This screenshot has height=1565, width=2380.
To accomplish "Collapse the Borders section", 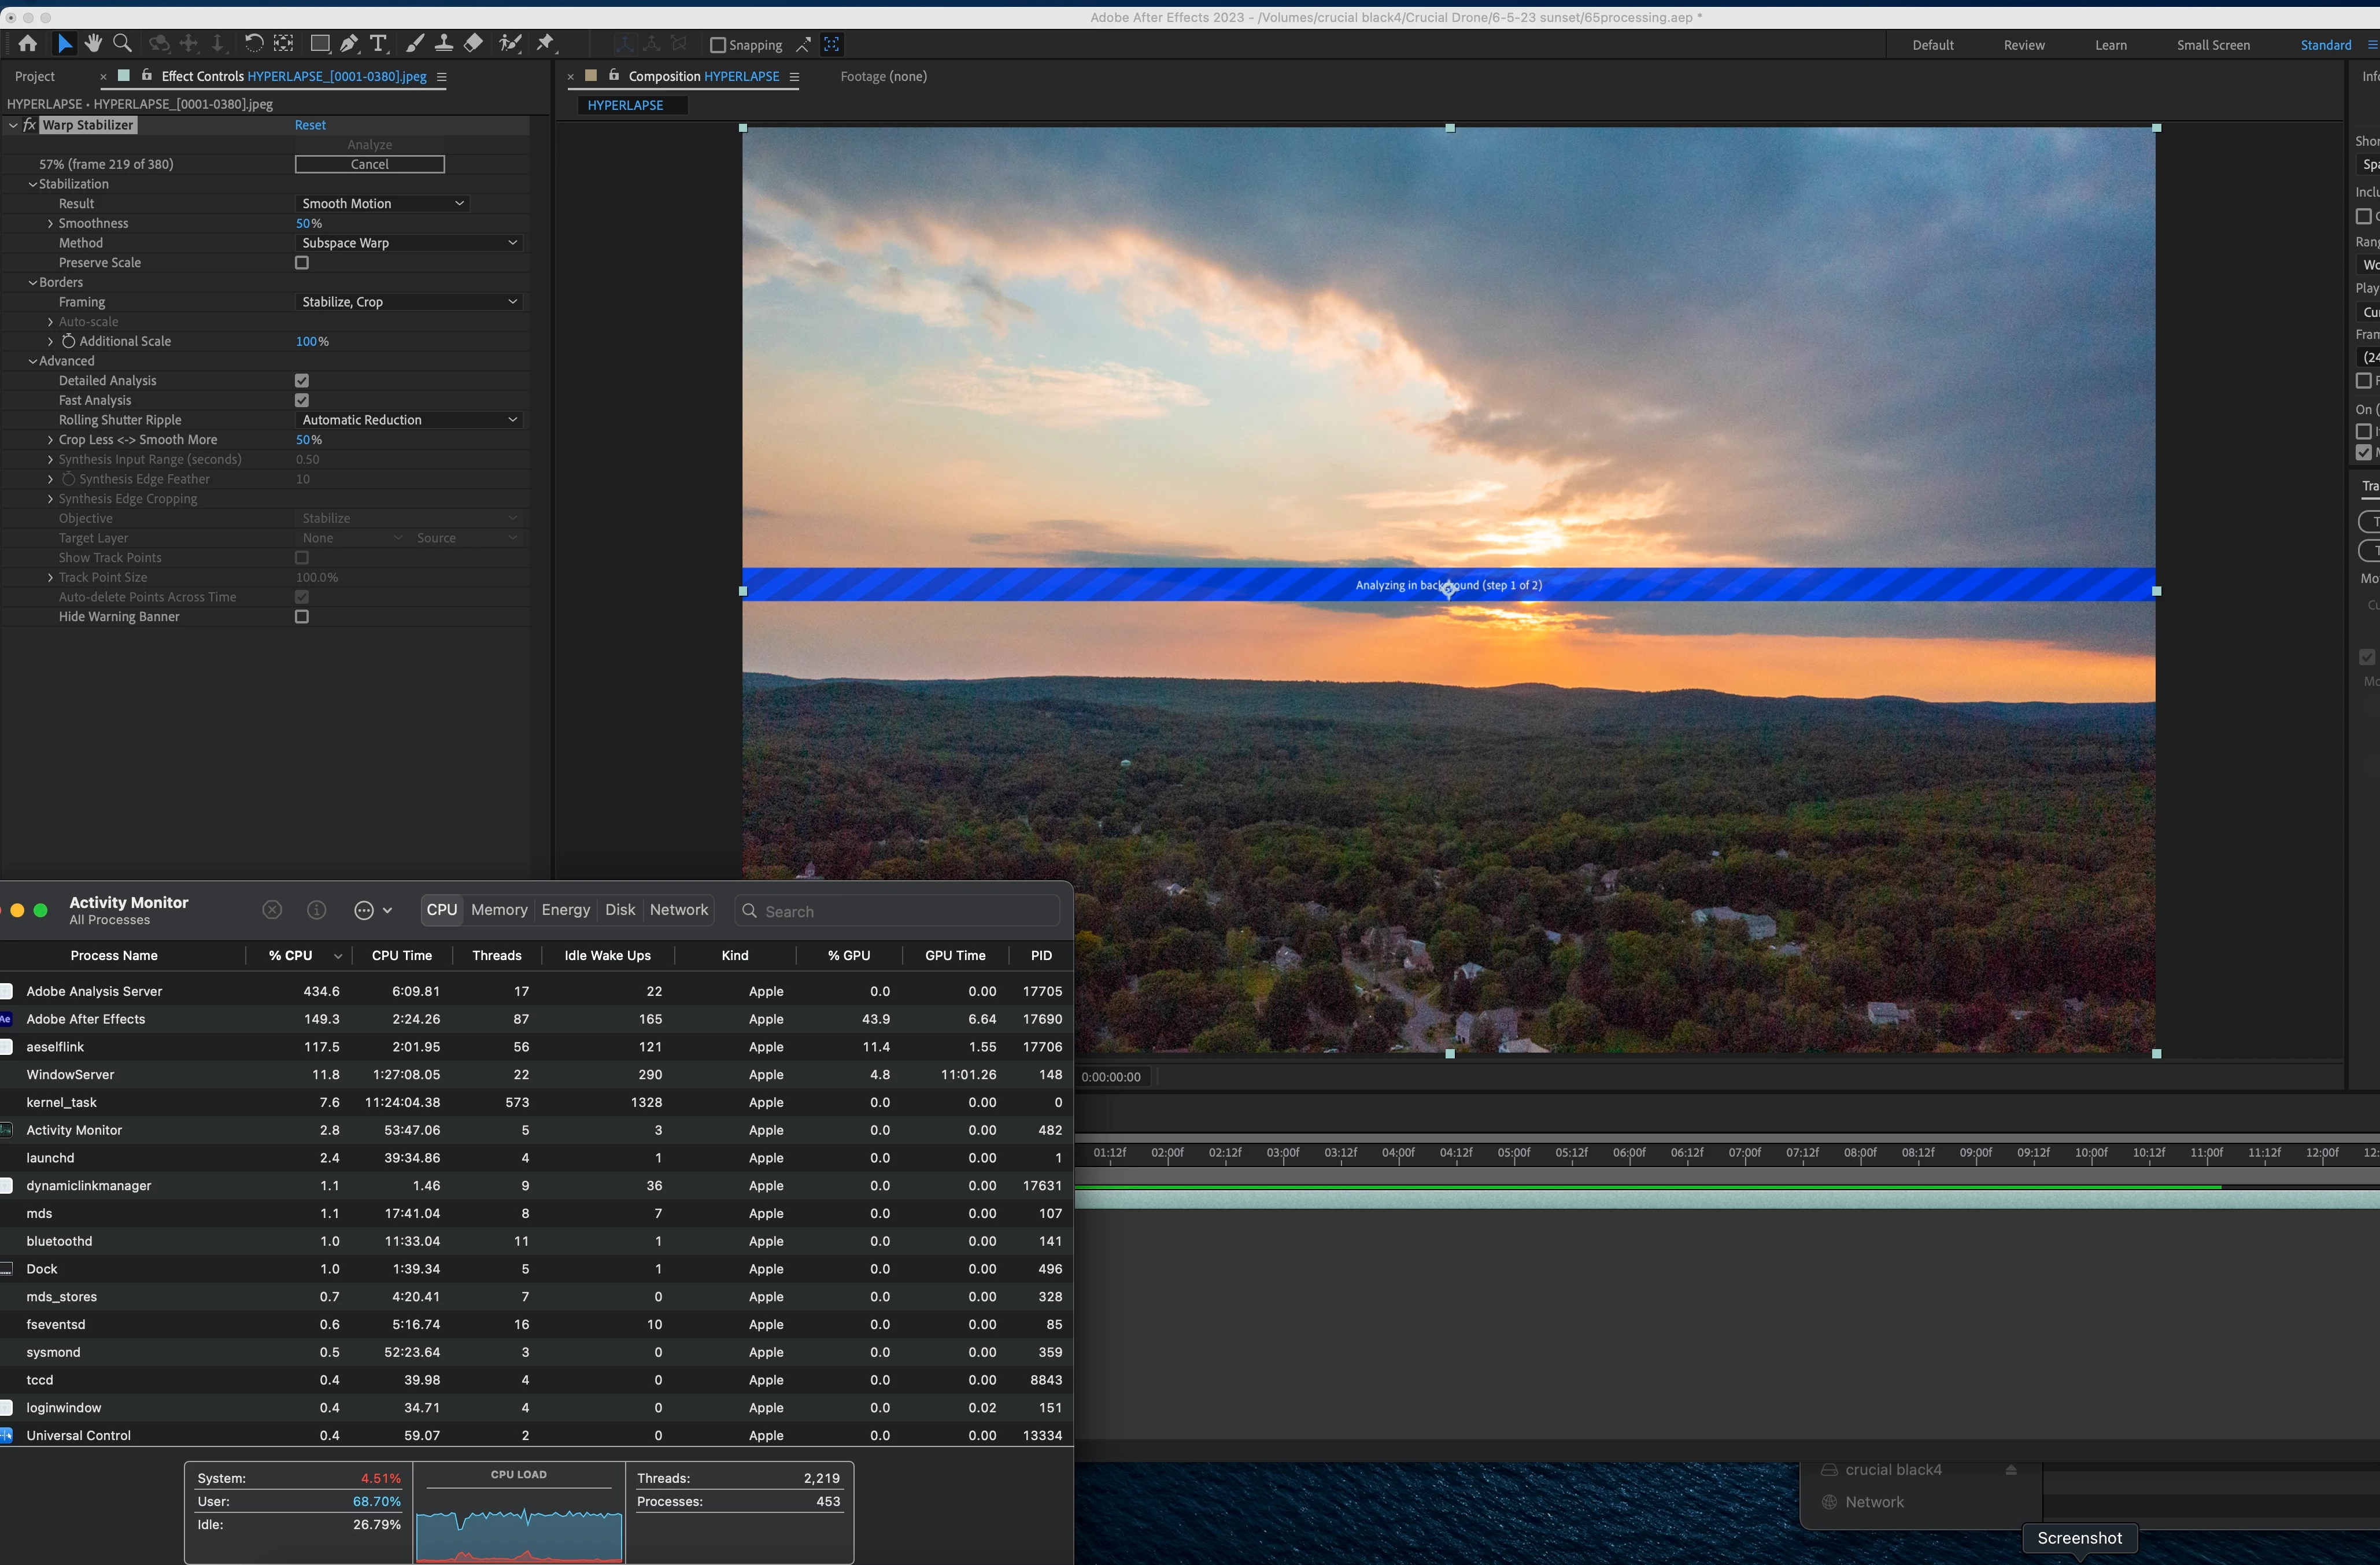I will pos(32,283).
